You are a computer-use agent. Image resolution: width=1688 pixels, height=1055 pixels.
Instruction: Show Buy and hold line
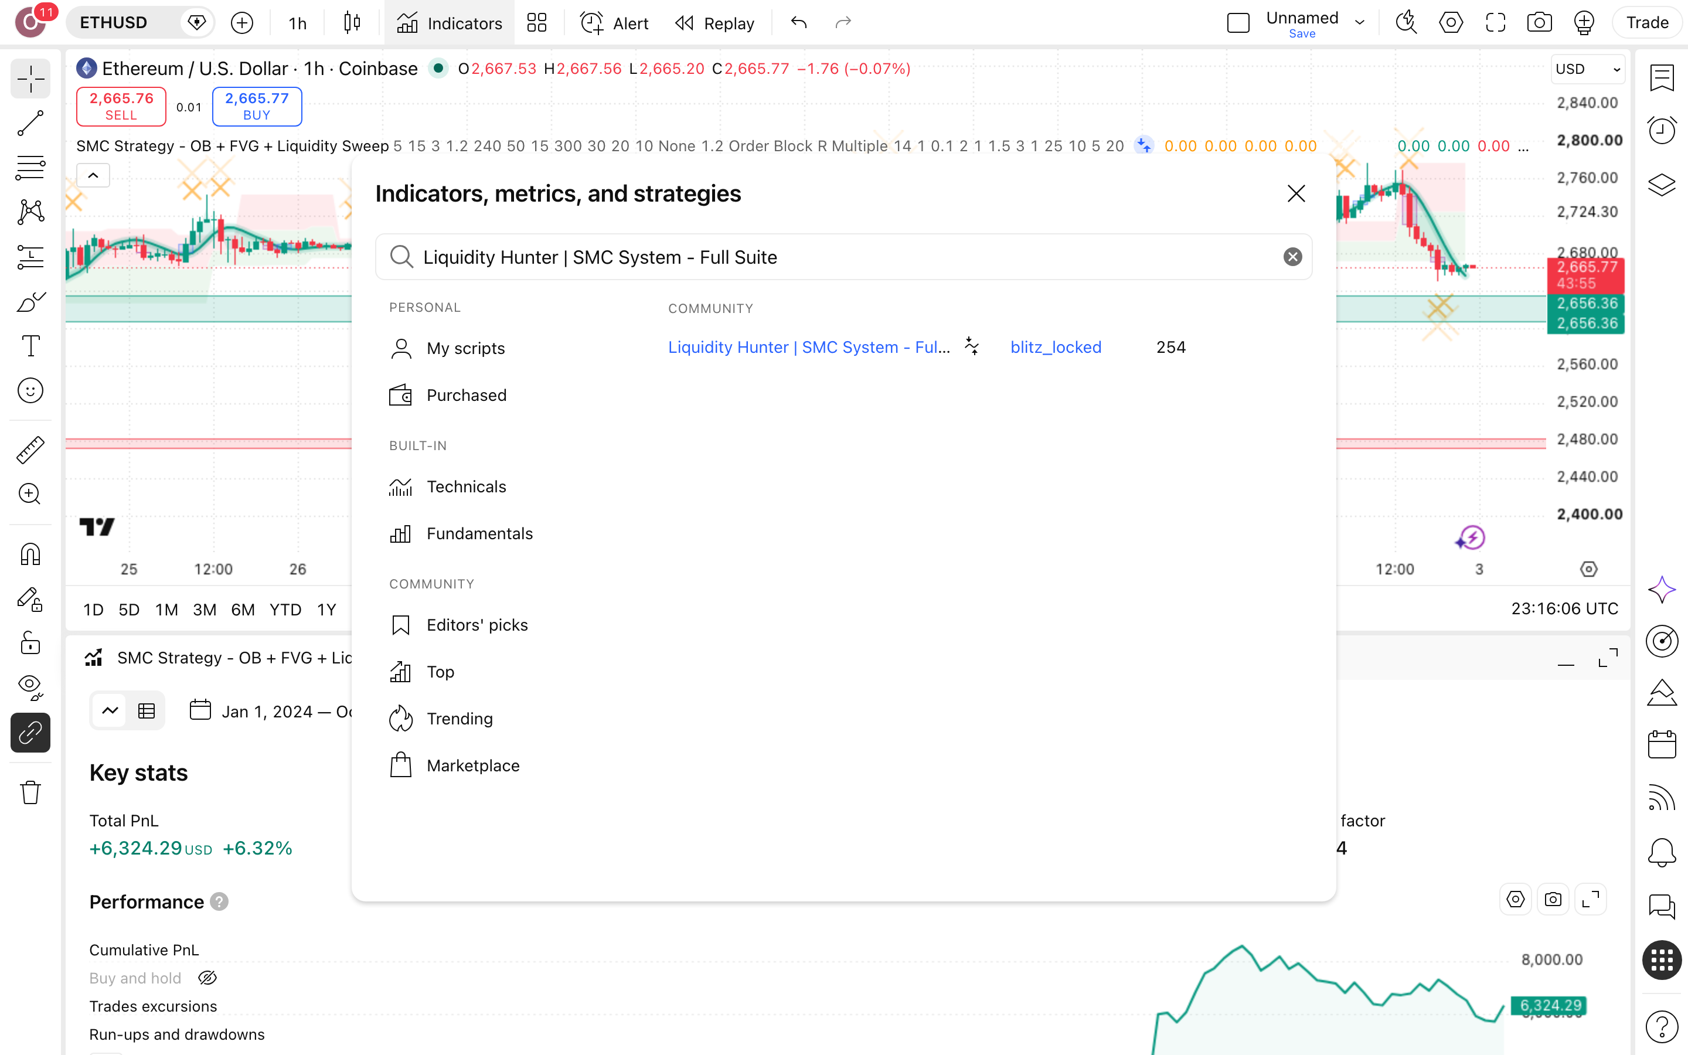[207, 978]
